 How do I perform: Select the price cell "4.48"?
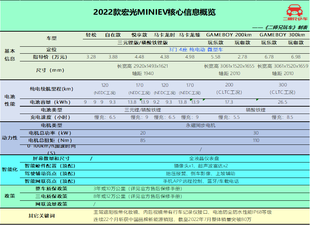click(x=140, y=57)
